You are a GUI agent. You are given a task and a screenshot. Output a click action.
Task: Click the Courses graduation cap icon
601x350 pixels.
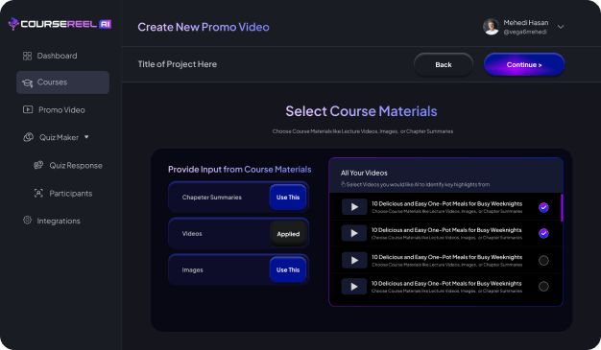point(27,82)
